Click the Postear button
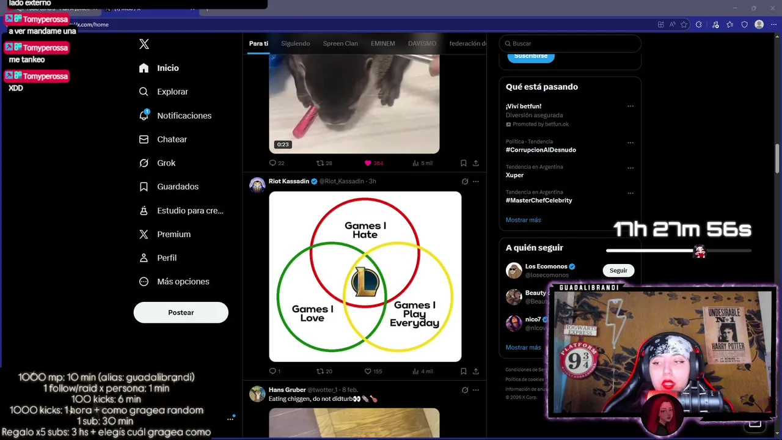782x440 pixels. (181, 312)
